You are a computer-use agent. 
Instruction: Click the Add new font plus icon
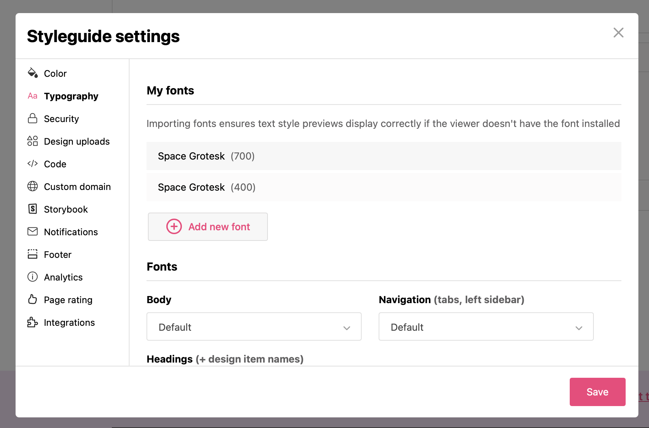(x=174, y=226)
